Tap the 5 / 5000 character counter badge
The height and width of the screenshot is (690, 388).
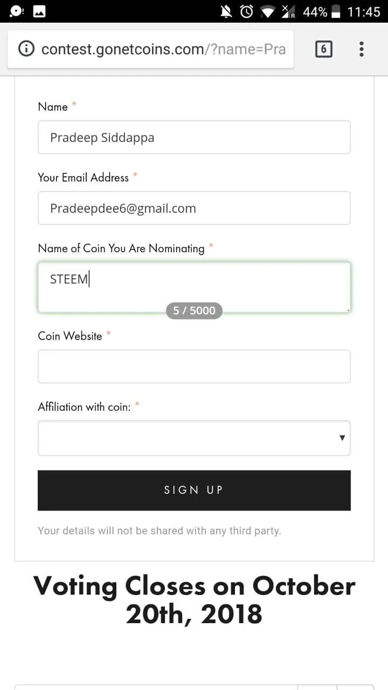(x=194, y=310)
